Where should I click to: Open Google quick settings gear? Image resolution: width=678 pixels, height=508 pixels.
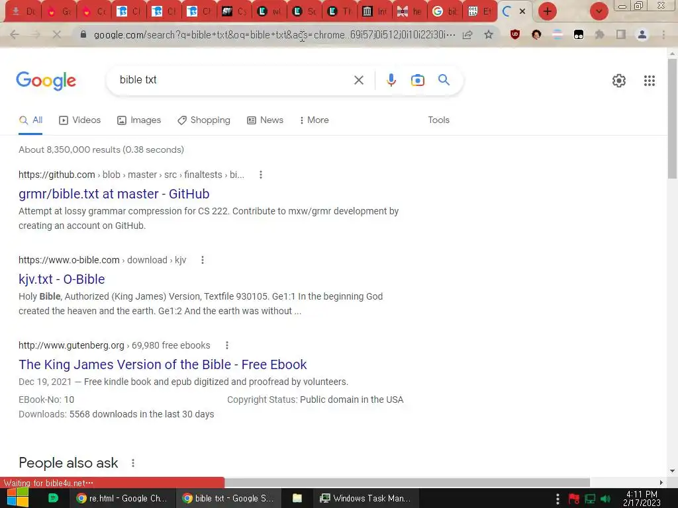point(619,80)
